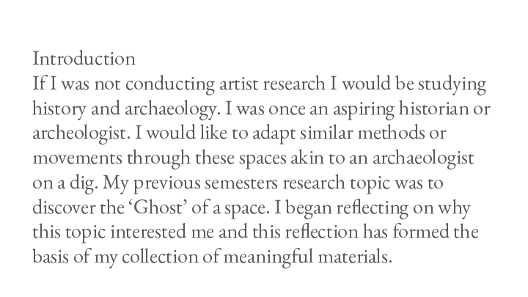The width and height of the screenshot is (528, 297).
Task: Click the word 'adapt'
Action: click(x=263, y=136)
